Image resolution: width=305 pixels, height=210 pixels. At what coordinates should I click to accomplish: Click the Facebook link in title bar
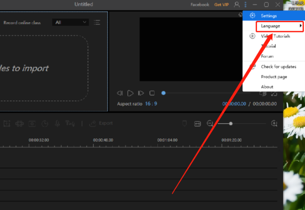tap(200, 4)
